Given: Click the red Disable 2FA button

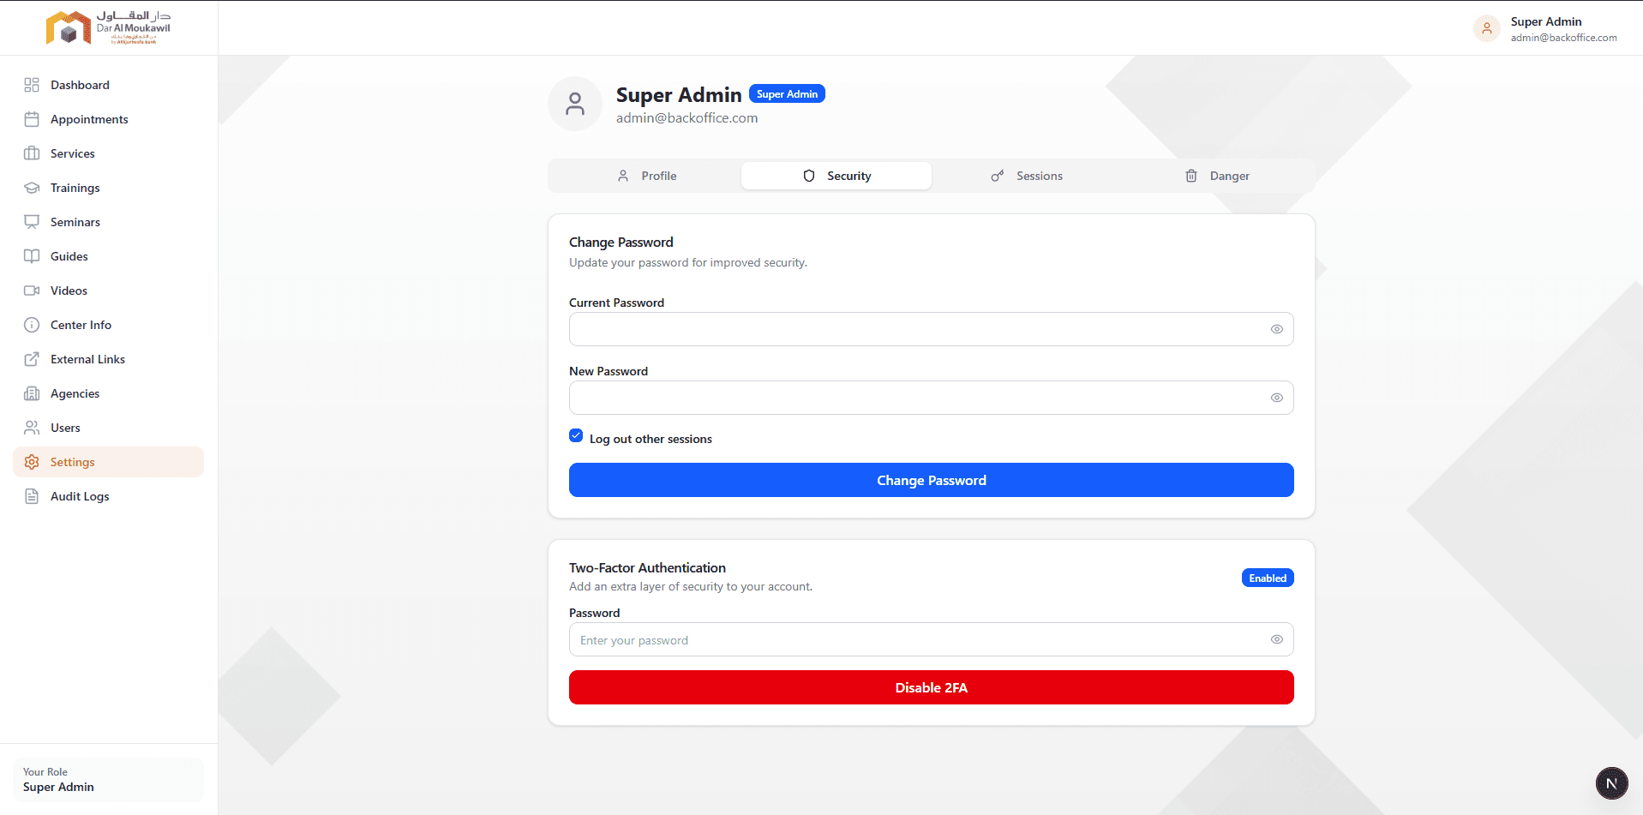Looking at the screenshot, I should click(x=932, y=687).
